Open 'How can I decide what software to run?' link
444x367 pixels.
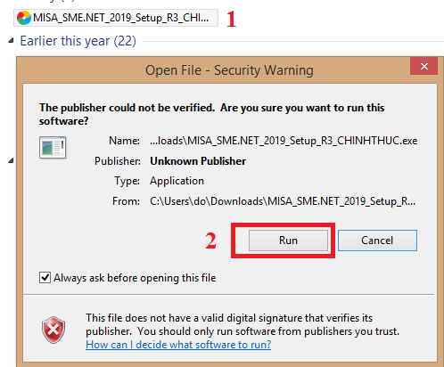(x=178, y=345)
